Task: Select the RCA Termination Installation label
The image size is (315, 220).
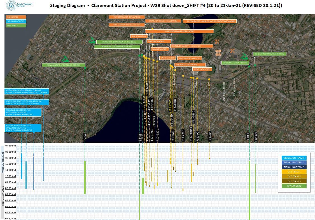Action: coord(127,17)
